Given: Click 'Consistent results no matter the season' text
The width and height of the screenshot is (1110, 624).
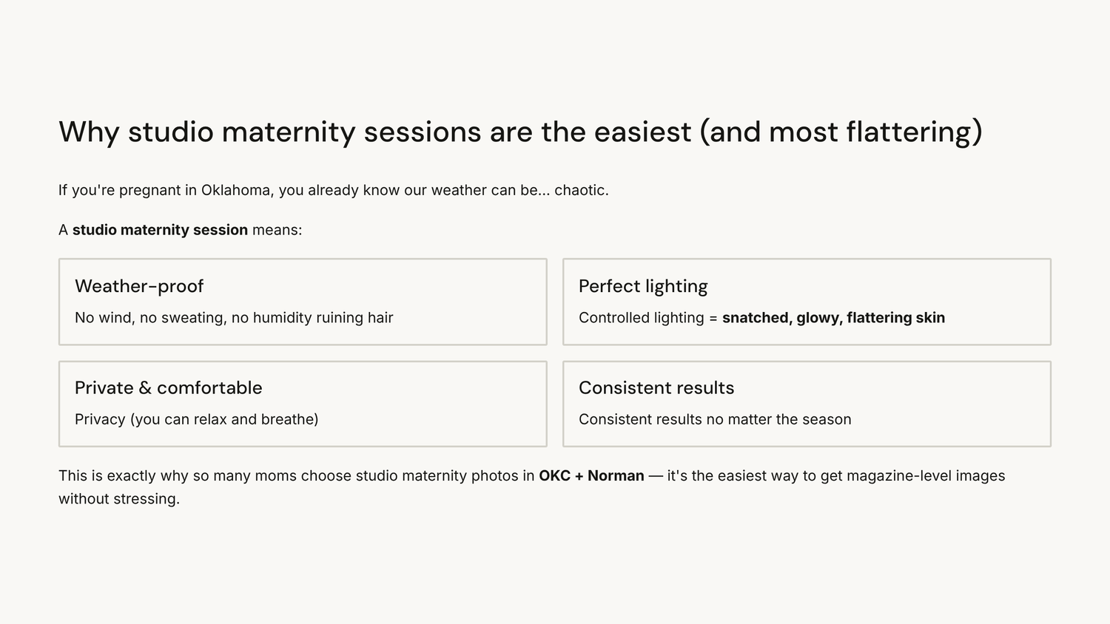Looking at the screenshot, I should 715,419.
